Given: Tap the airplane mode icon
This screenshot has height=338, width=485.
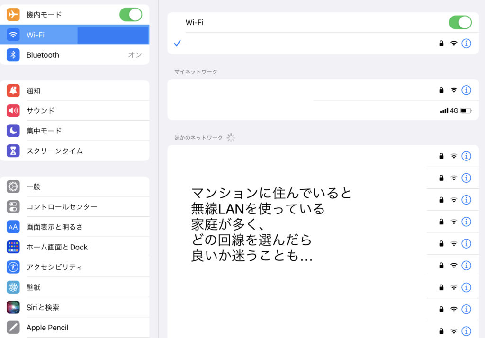Looking at the screenshot, I should click(13, 15).
